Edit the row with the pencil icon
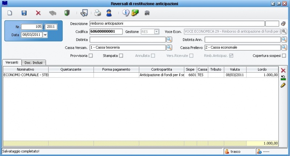The height and width of the screenshot is (156, 290). pos(283,85)
